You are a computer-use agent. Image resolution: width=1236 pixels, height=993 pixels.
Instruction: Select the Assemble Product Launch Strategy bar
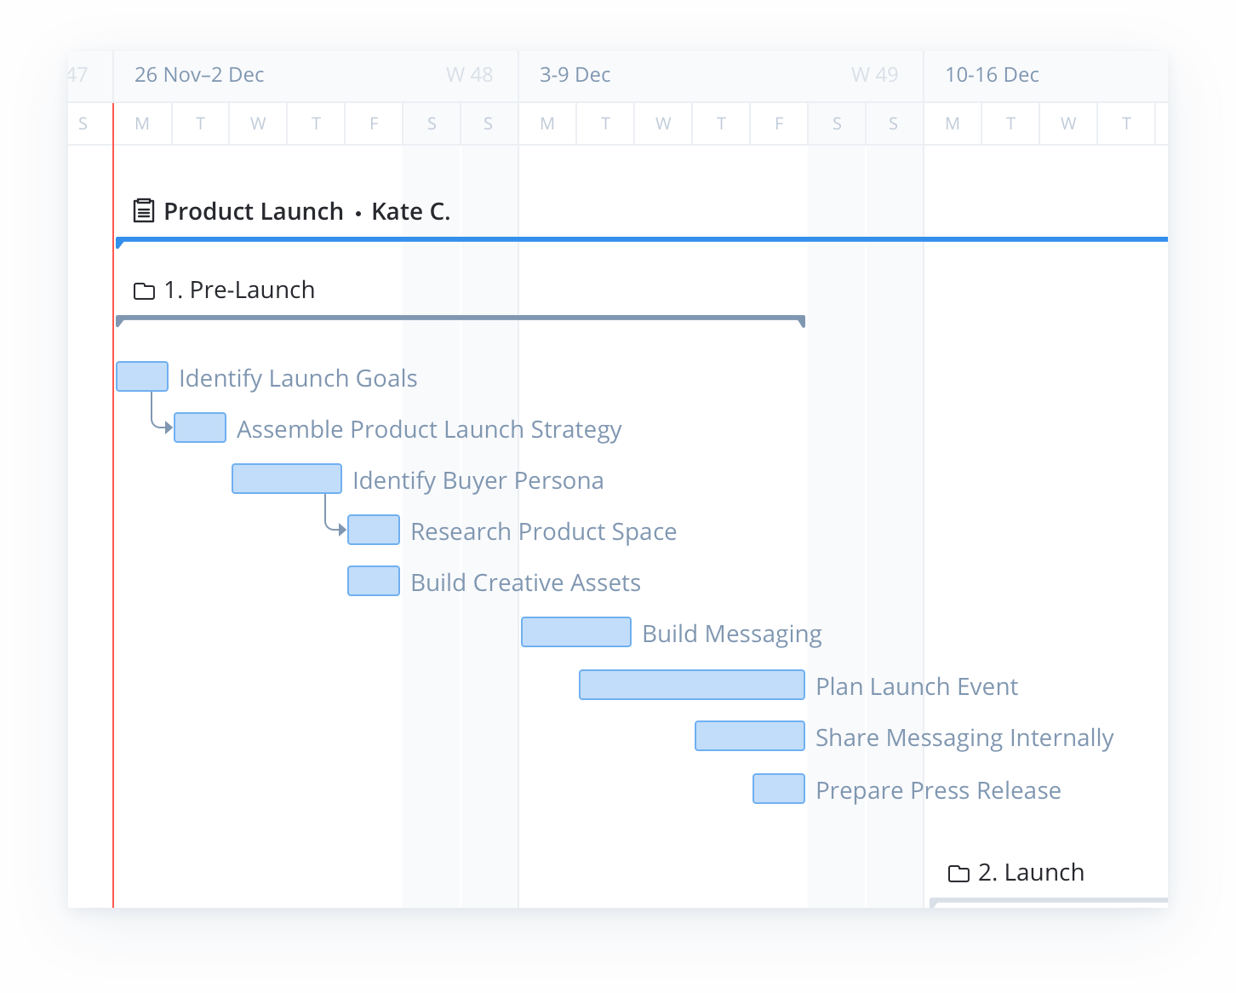(x=200, y=428)
